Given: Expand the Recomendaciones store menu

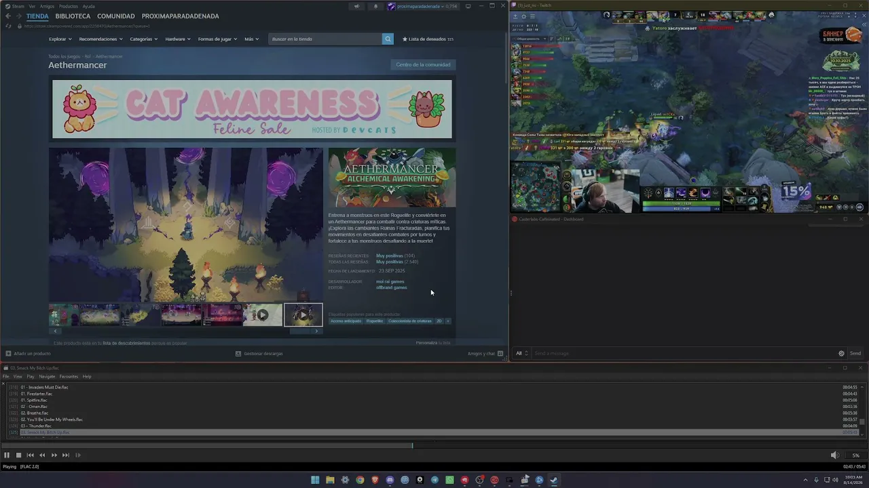Looking at the screenshot, I should [x=100, y=39].
